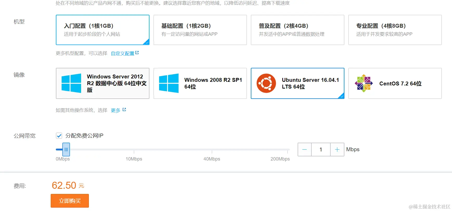The image size is (452, 211).
Task: Click the 立即购买 button
Action: [70, 201]
